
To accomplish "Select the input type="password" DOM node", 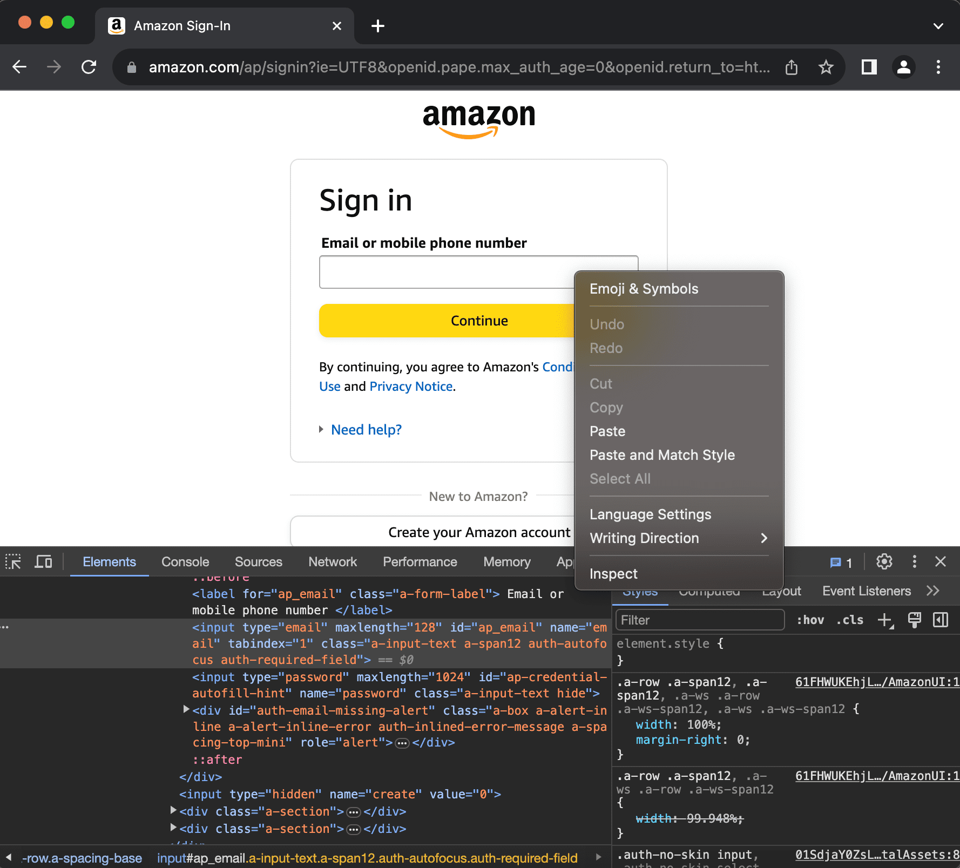I will pyautogui.click(x=400, y=685).
